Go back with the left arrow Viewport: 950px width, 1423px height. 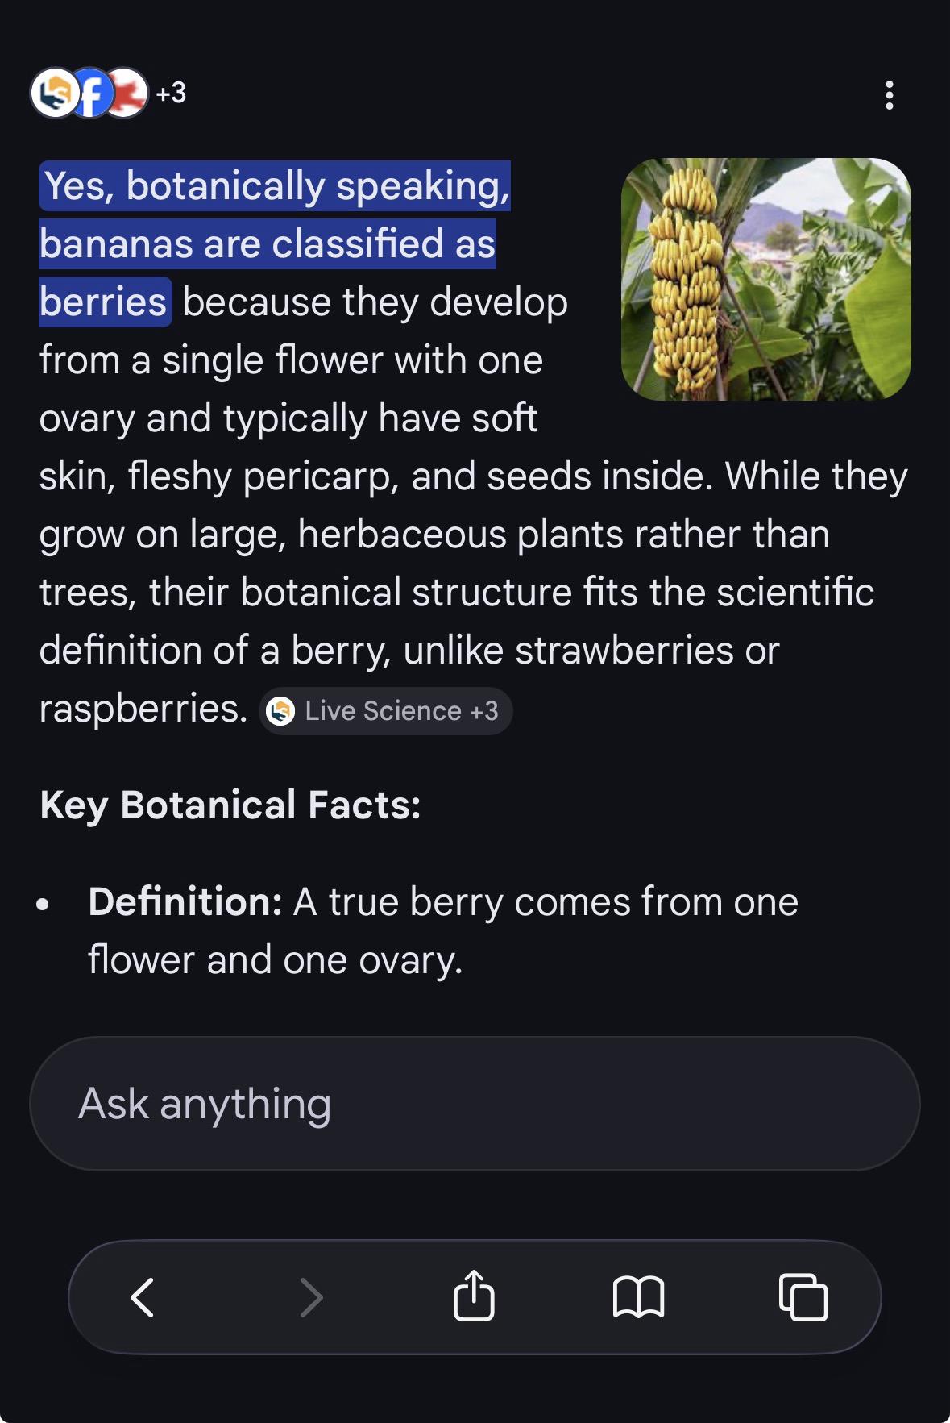click(143, 1297)
